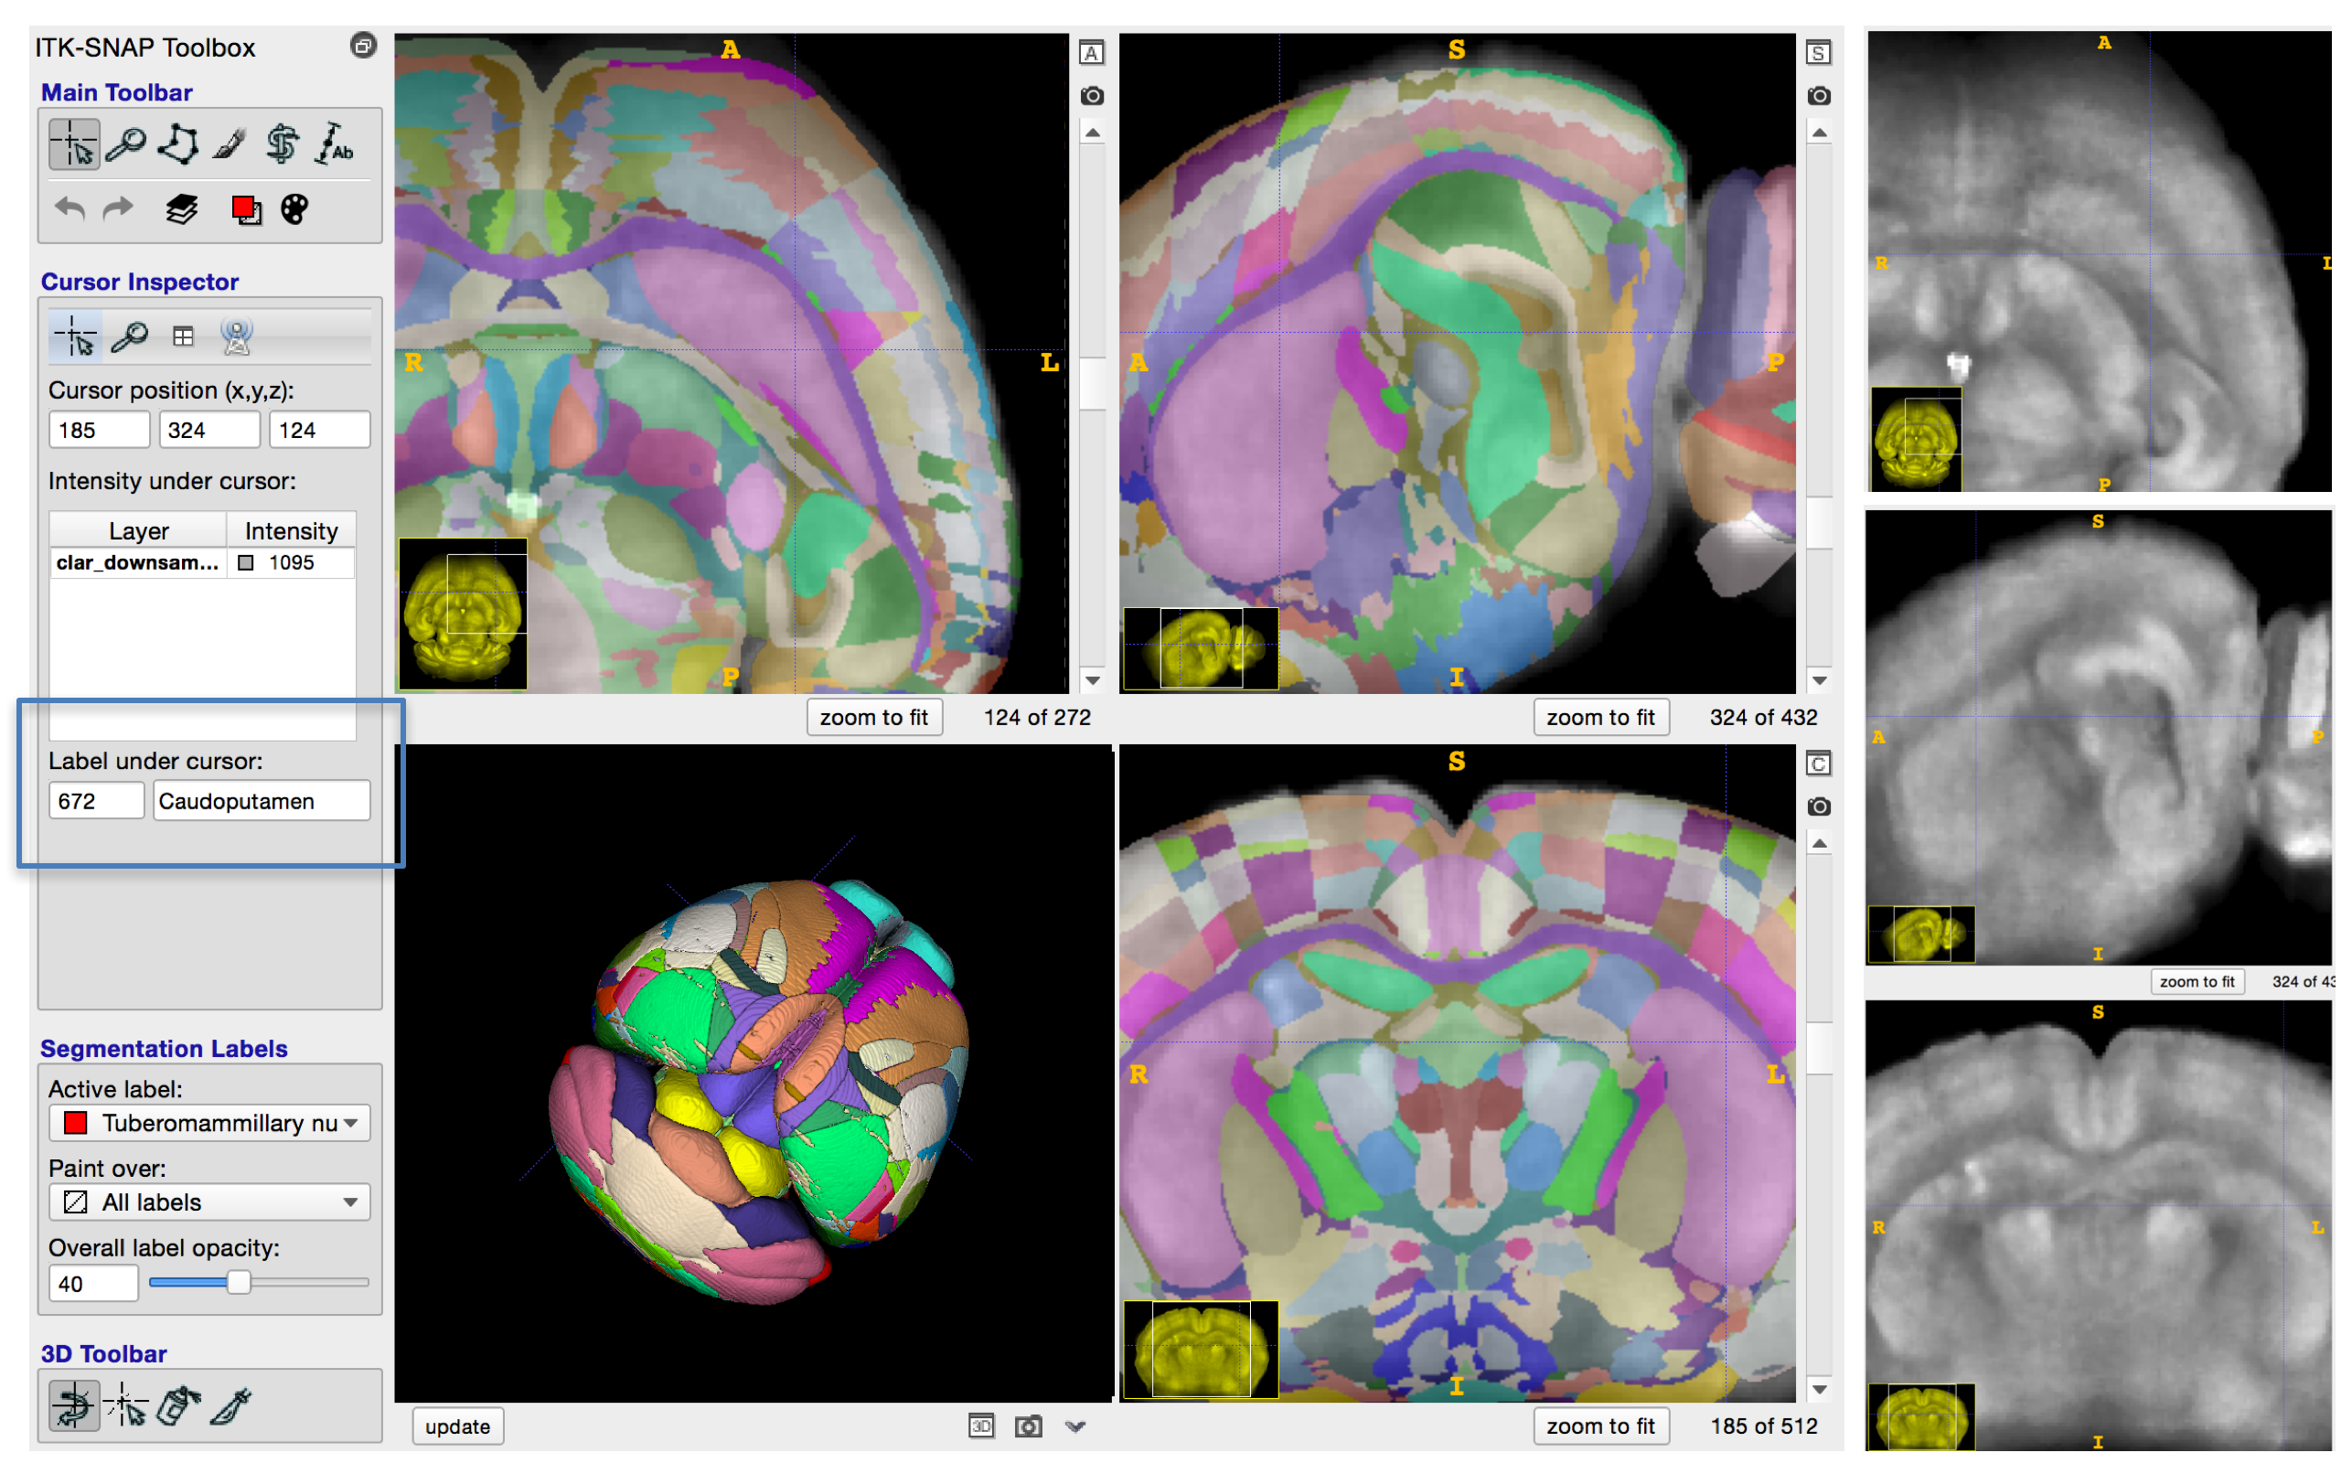Select the Paintbrush tool
The width and height of the screenshot is (2352, 1474).
pos(230,144)
